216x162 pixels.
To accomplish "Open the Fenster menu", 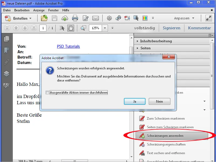I will 53,10.
